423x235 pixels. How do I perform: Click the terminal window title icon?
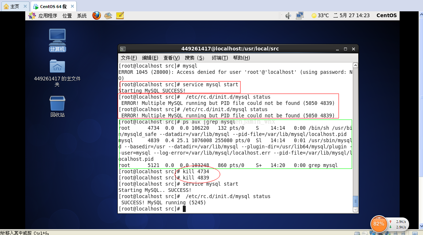pyautogui.click(x=123, y=49)
